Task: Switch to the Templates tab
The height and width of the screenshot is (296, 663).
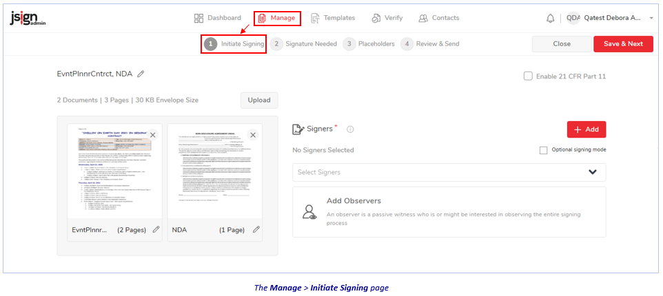Action: tap(332, 18)
